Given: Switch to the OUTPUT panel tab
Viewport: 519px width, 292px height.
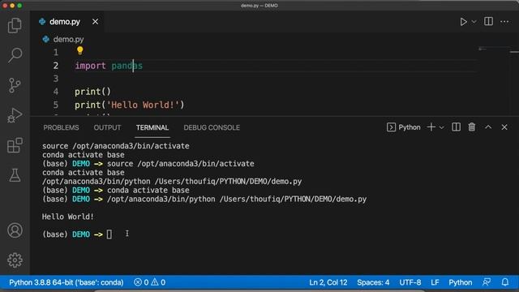Looking at the screenshot, I should [x=107, y=128].
